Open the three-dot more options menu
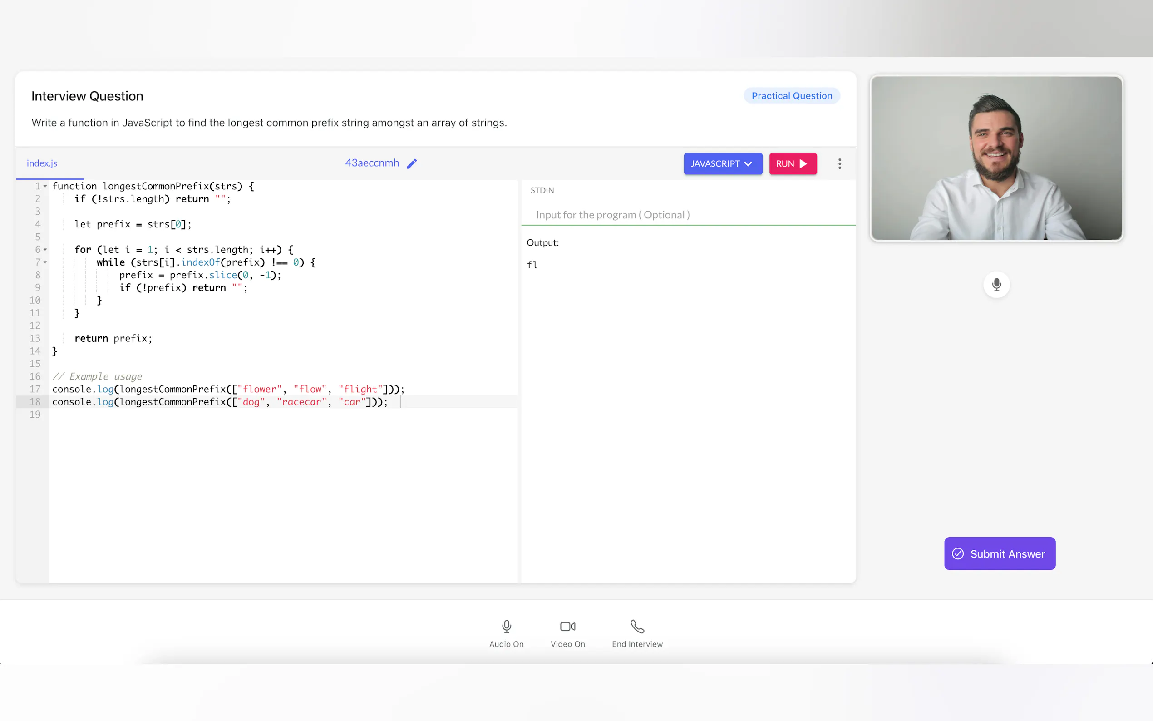 pos(839,163)
